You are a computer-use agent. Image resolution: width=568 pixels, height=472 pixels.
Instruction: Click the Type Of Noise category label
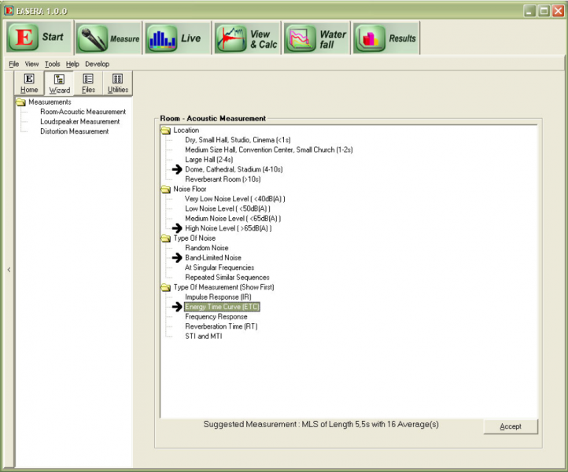point(194,238)
